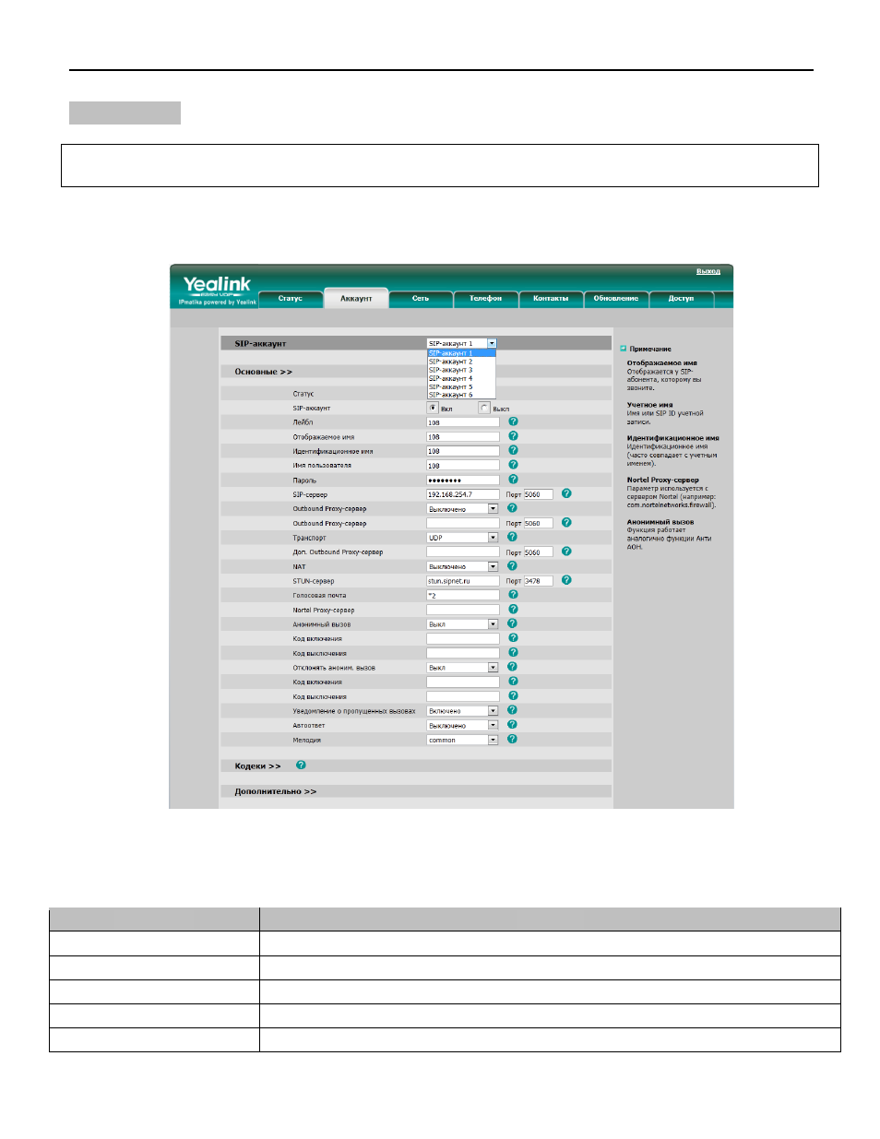Click the help icon next to Лейбл field
Image resolution: width=880 pixels, height=1139 pixels.
pos(513,421)
